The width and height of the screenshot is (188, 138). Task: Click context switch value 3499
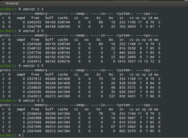click(x=132, y=57)
